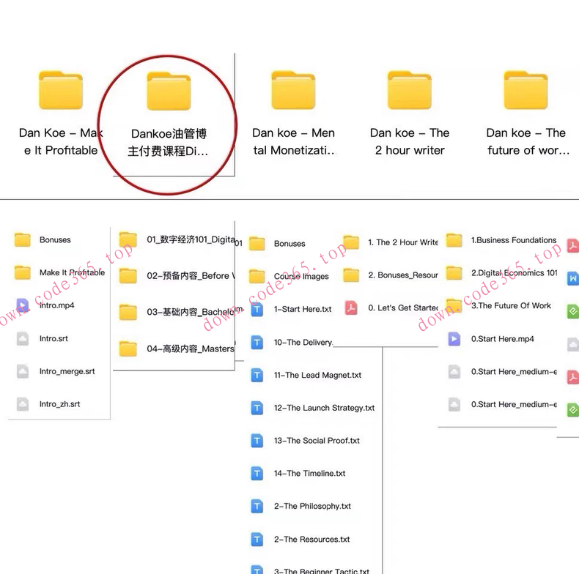Select the '02-预备内容_Before' folder name
The image size is (579, 574).
point(191,276)
